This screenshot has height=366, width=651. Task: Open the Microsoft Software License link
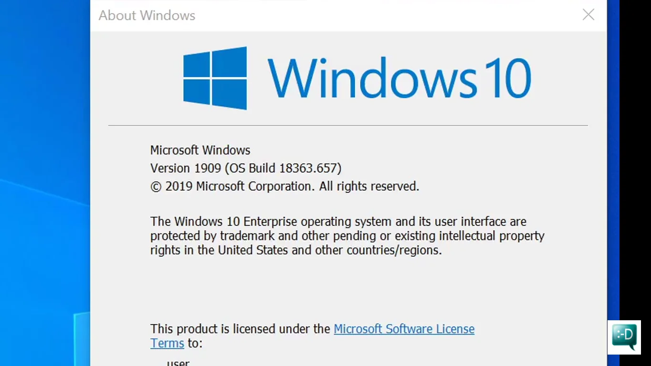404,329
